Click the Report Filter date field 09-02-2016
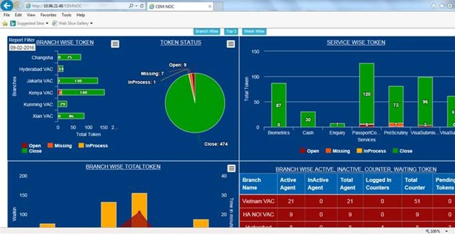This screenshot has height=234, width=455. [22, 48]
